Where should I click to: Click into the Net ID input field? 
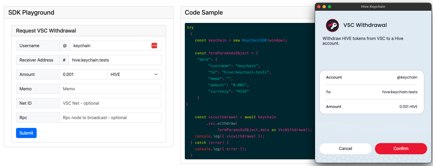tap(110, 103)
